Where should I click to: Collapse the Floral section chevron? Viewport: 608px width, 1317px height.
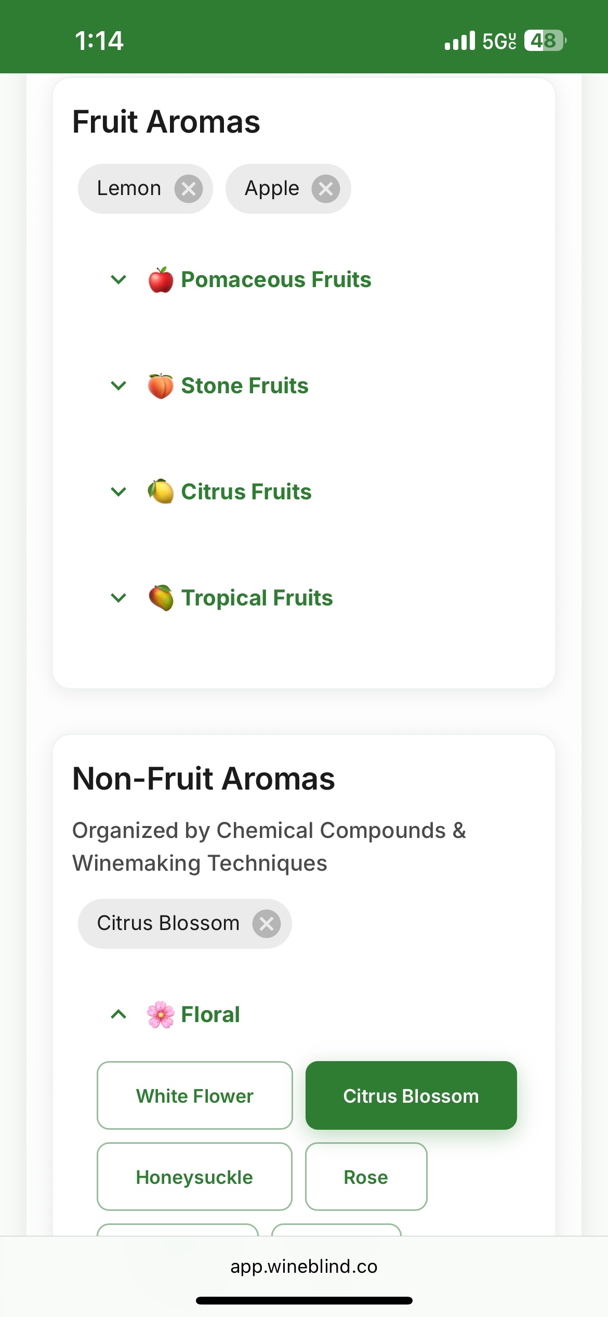click(x=119, y=1014)
